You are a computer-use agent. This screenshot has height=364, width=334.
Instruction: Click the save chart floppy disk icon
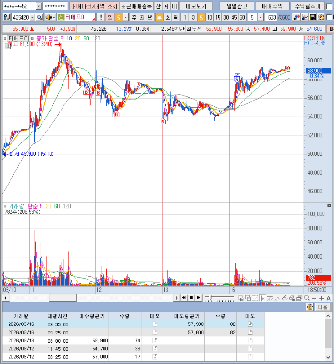pyautogui.click(x=313, y=17)
